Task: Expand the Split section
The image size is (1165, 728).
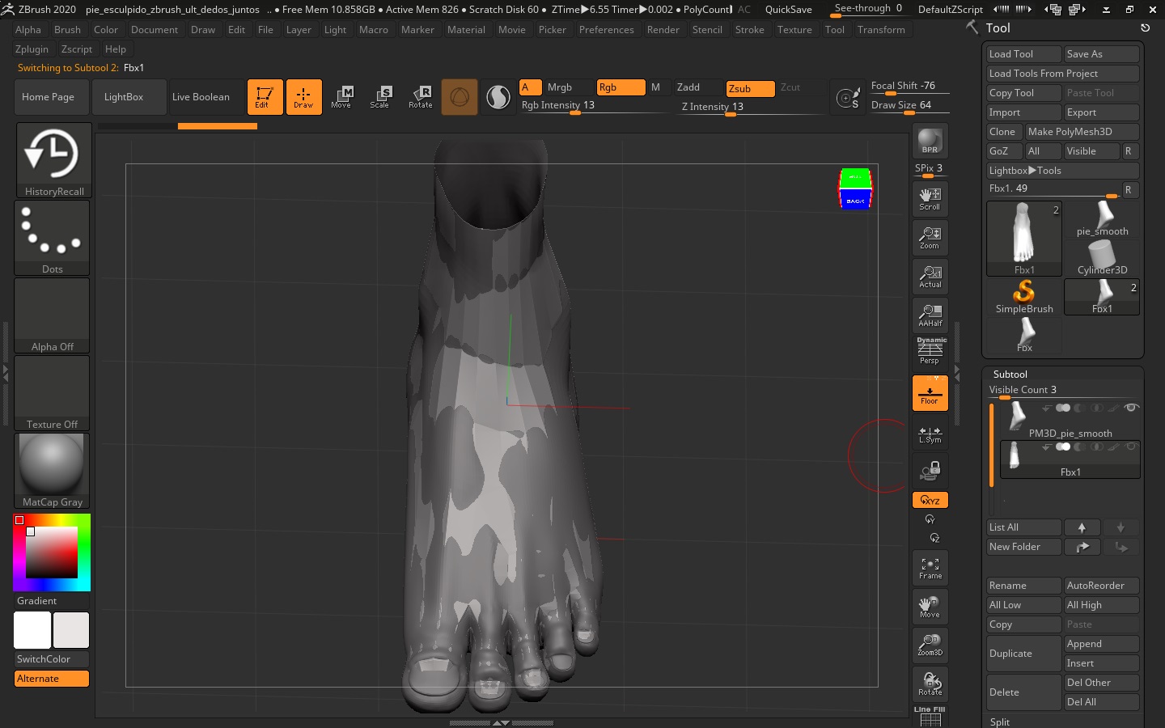Action: [1000, 722]
